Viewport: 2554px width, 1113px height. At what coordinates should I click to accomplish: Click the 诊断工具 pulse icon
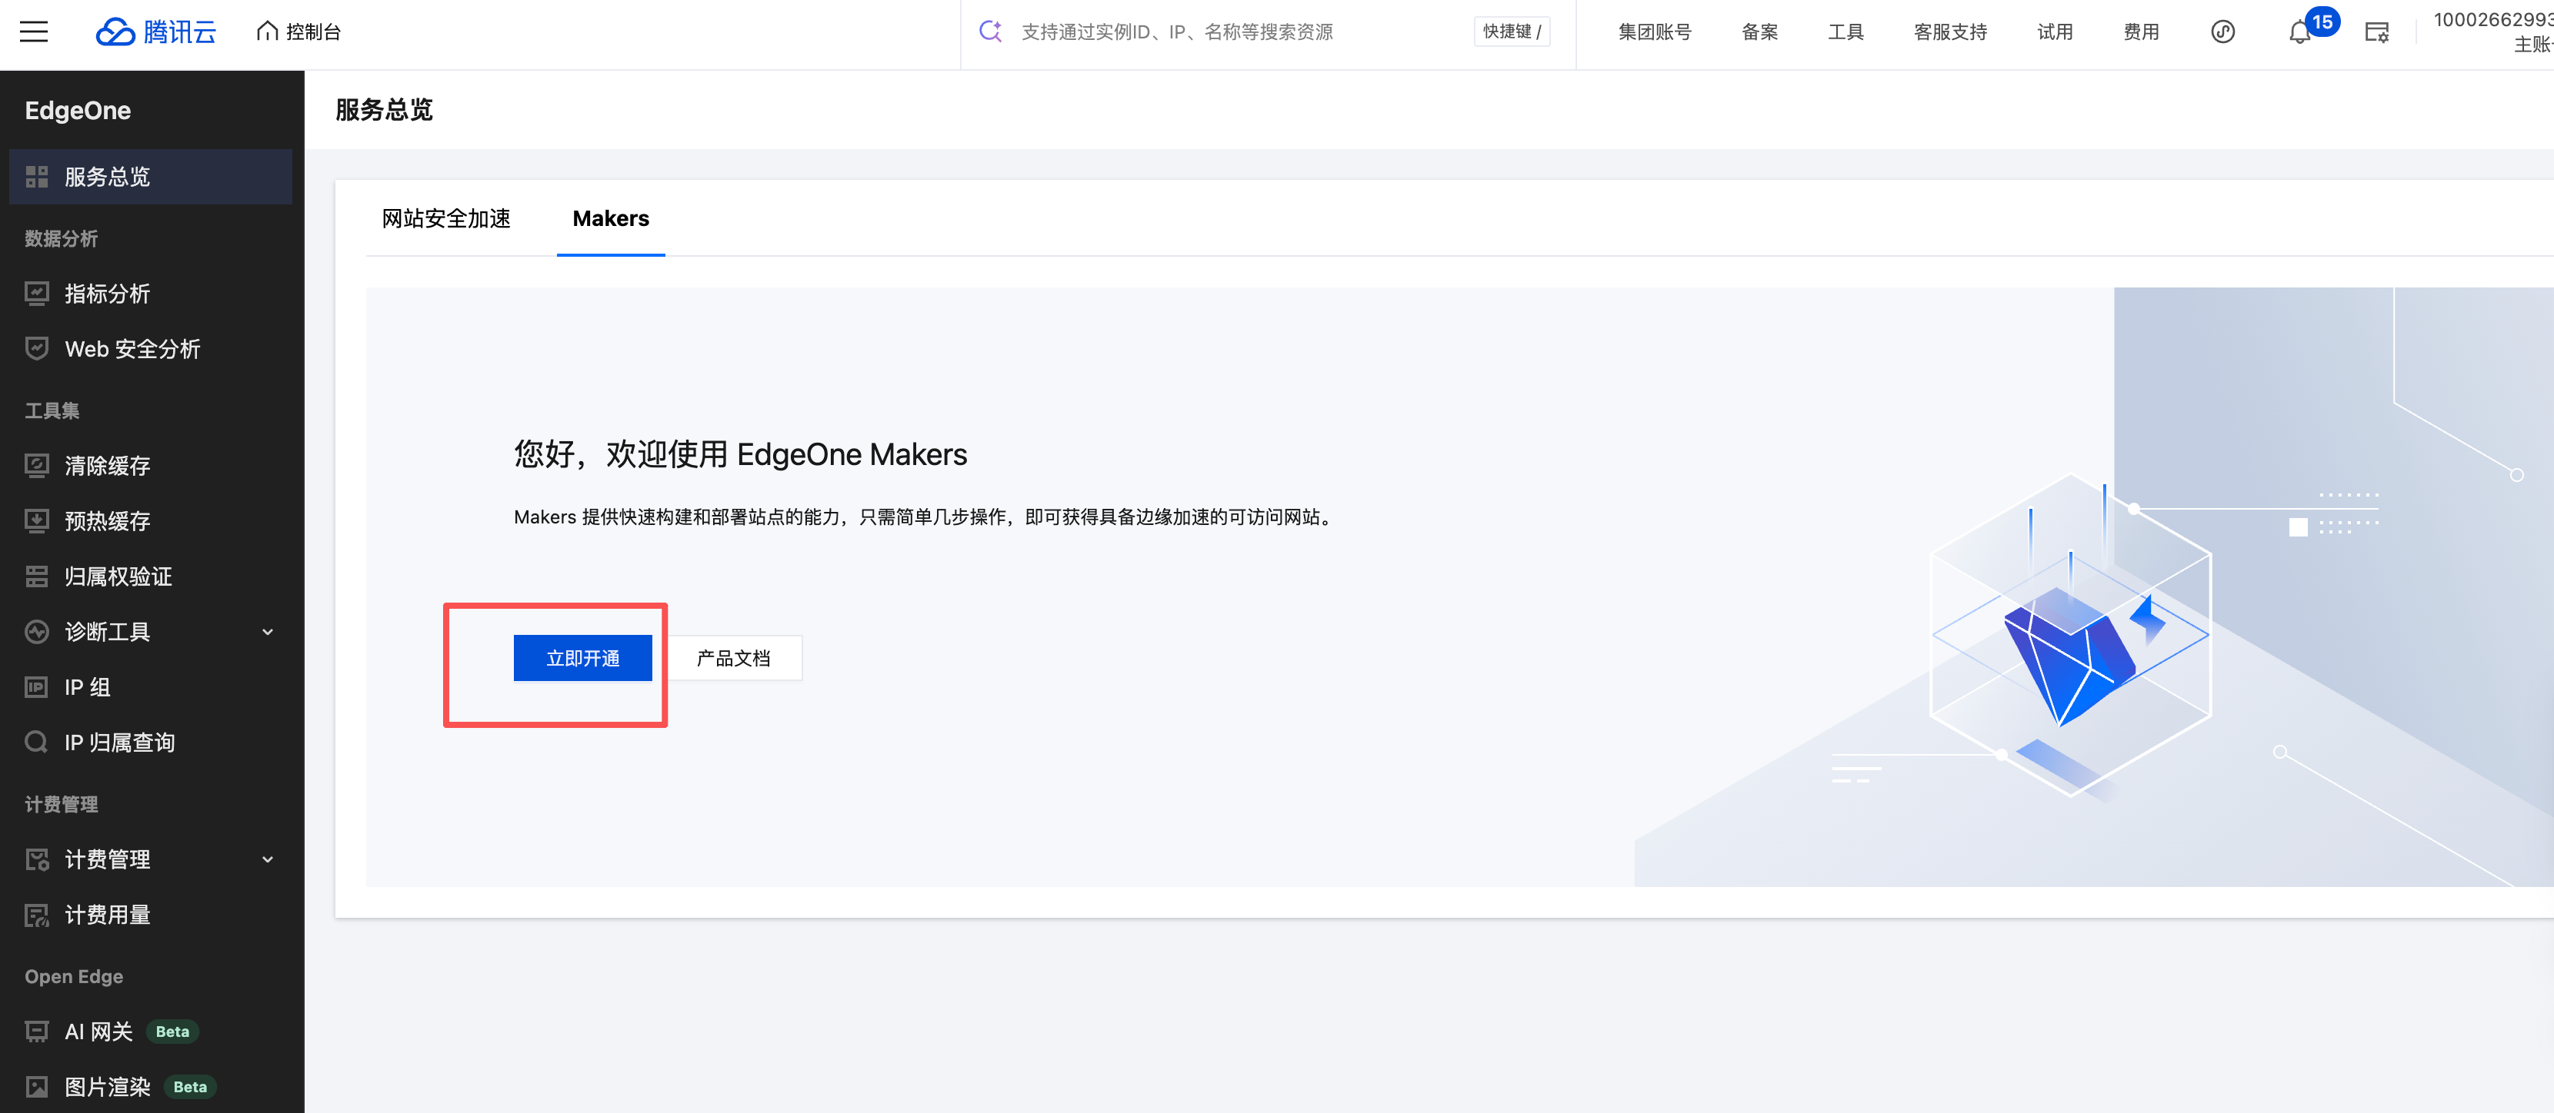[x=37, y=632]
